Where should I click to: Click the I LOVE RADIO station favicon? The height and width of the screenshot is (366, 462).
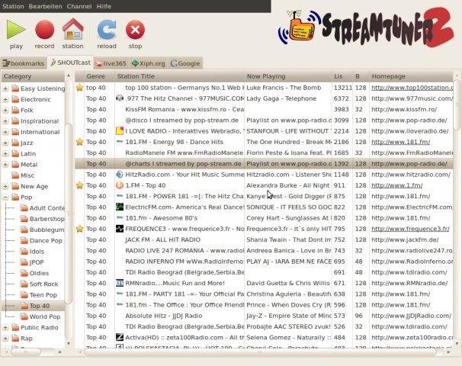pos(120,131)
